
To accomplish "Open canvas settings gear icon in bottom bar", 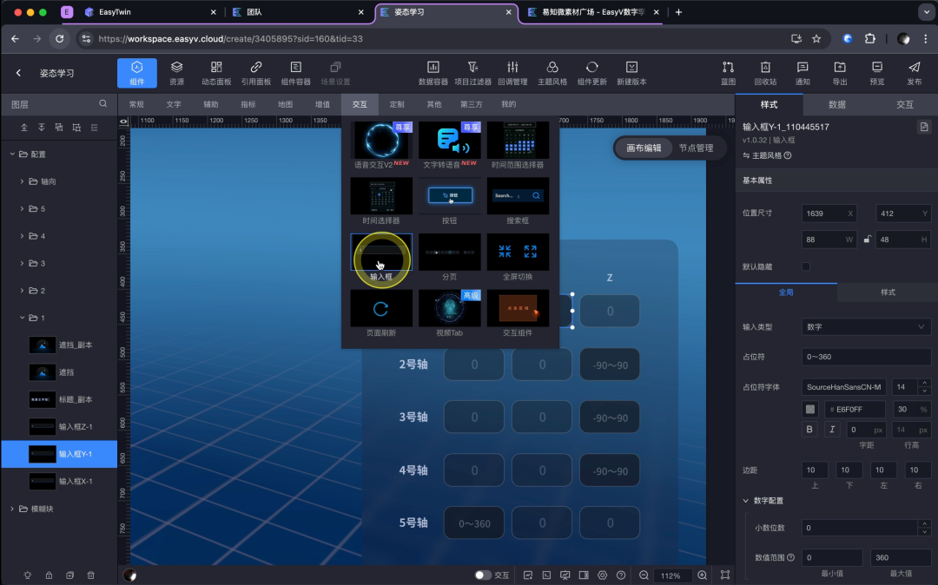I will (x=602, y=575).
